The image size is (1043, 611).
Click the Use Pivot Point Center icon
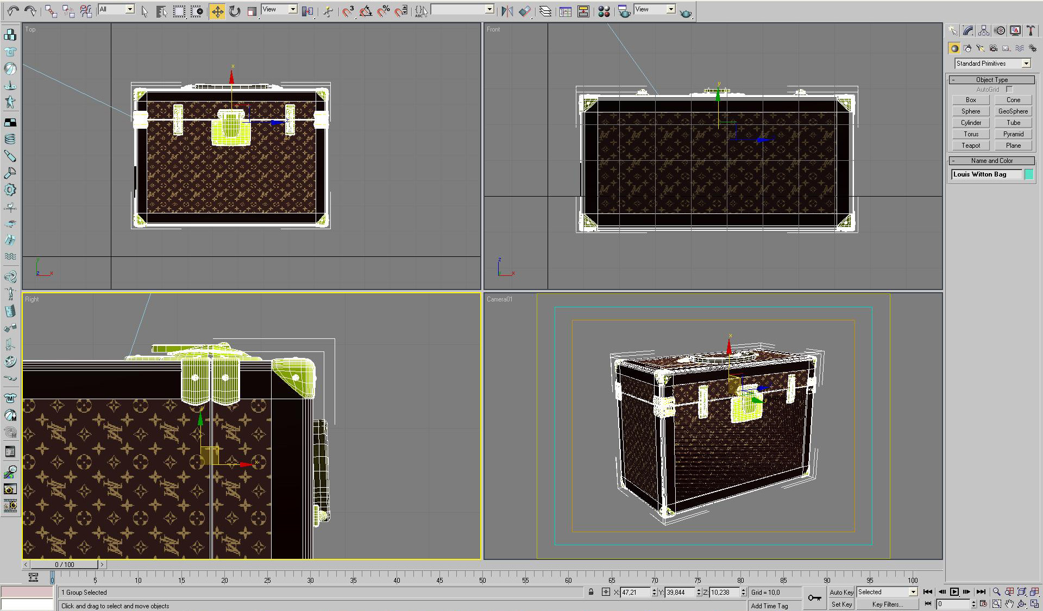click(308, 11)
